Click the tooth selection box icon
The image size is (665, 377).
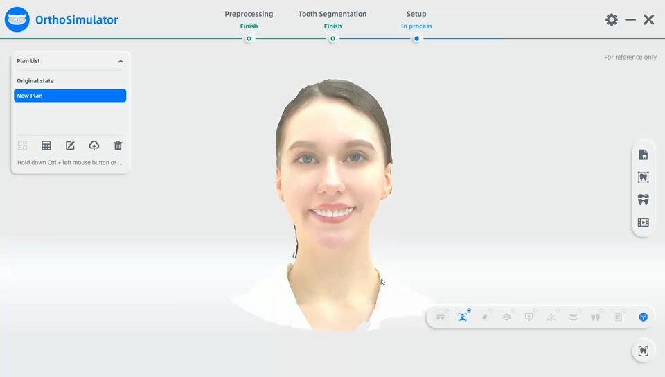point(643,177)
